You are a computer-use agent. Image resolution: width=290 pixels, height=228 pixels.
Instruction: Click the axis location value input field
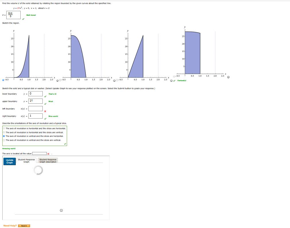(x=39, y=153)
